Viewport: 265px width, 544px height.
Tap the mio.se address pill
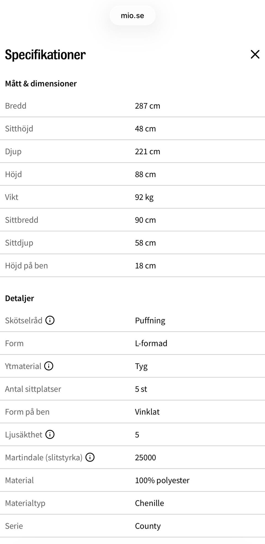[x=132, y=15]
